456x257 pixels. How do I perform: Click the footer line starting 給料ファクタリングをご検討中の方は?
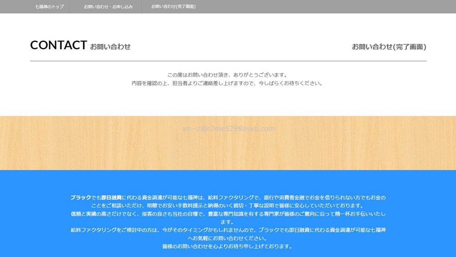(x=228, y=230)
